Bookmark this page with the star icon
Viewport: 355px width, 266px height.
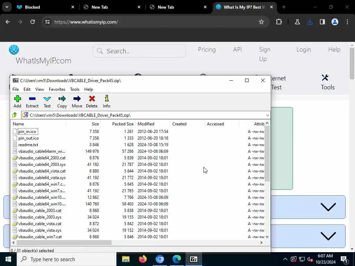tap(261, 22)
